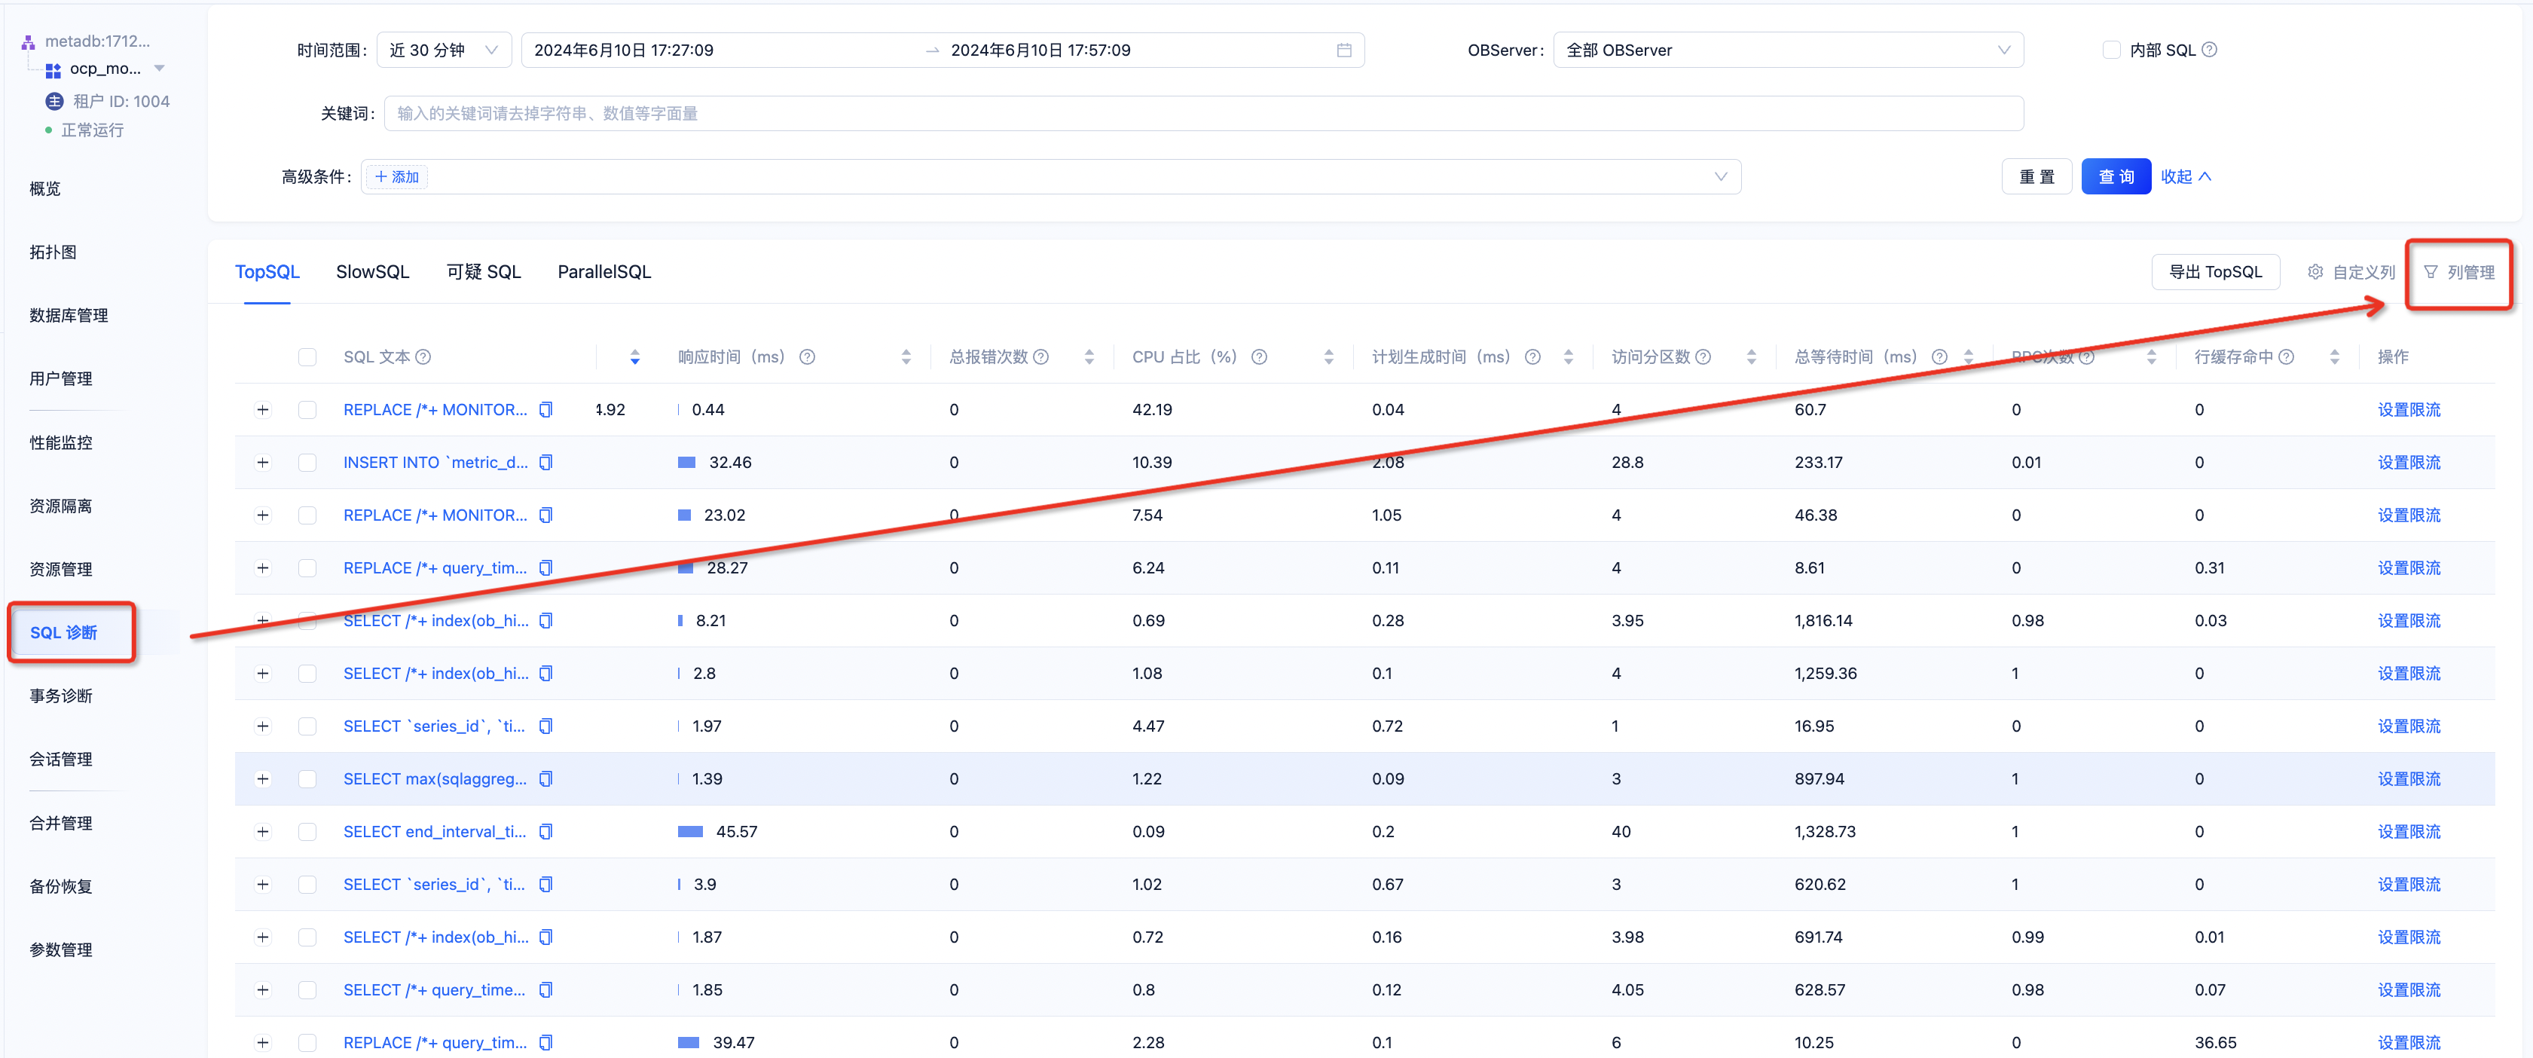Click the 关键词 keyword input field
2533x1058 pixels.
click(1202, 114)
